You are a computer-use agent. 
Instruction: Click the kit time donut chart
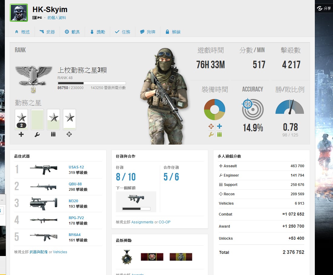click(x=215, y=110)
